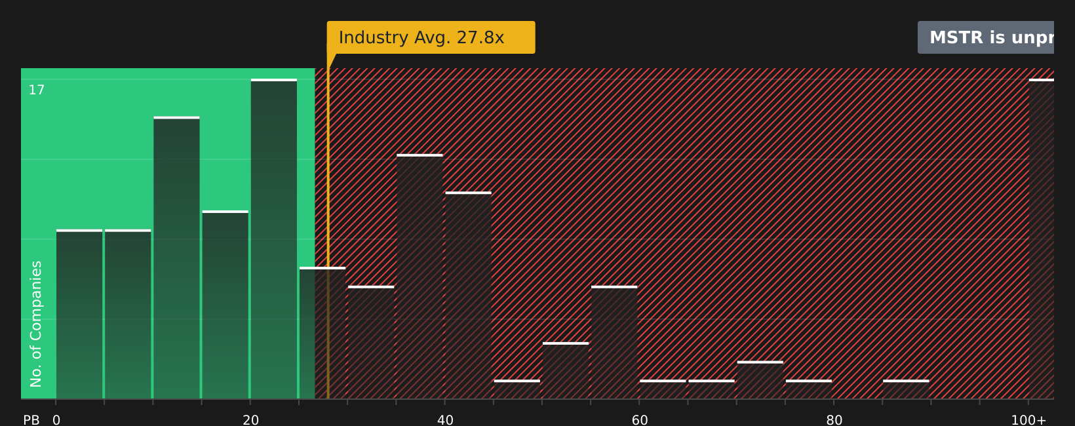
Task: Click the Industry Avg. 27.8x label
Action: (431, 37)
